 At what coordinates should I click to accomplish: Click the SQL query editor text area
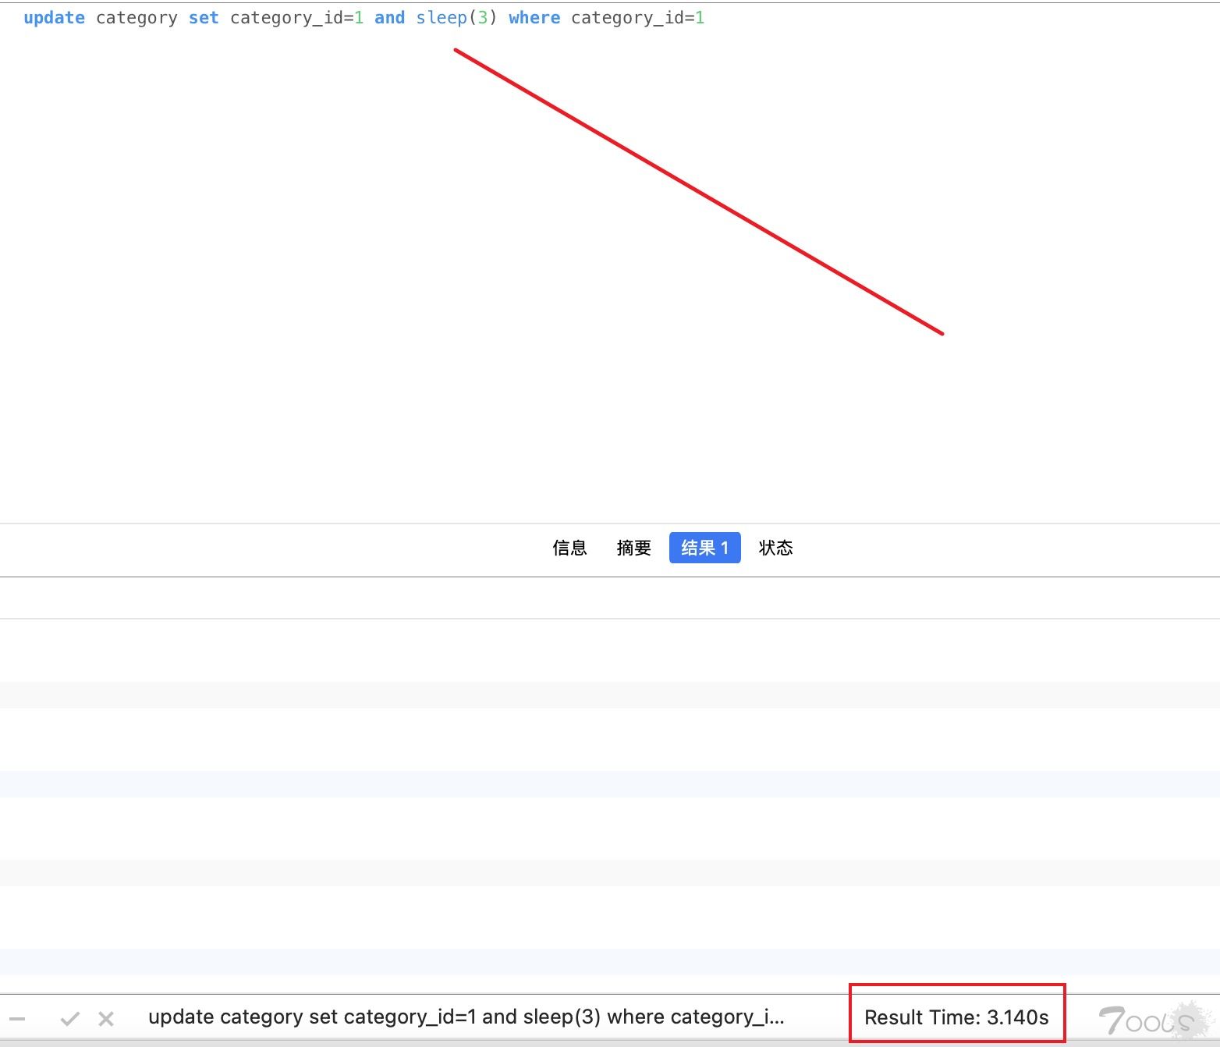click(x=610, y=262)
